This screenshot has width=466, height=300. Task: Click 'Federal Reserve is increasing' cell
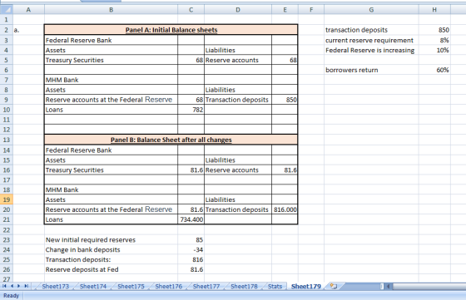(371, 50)
